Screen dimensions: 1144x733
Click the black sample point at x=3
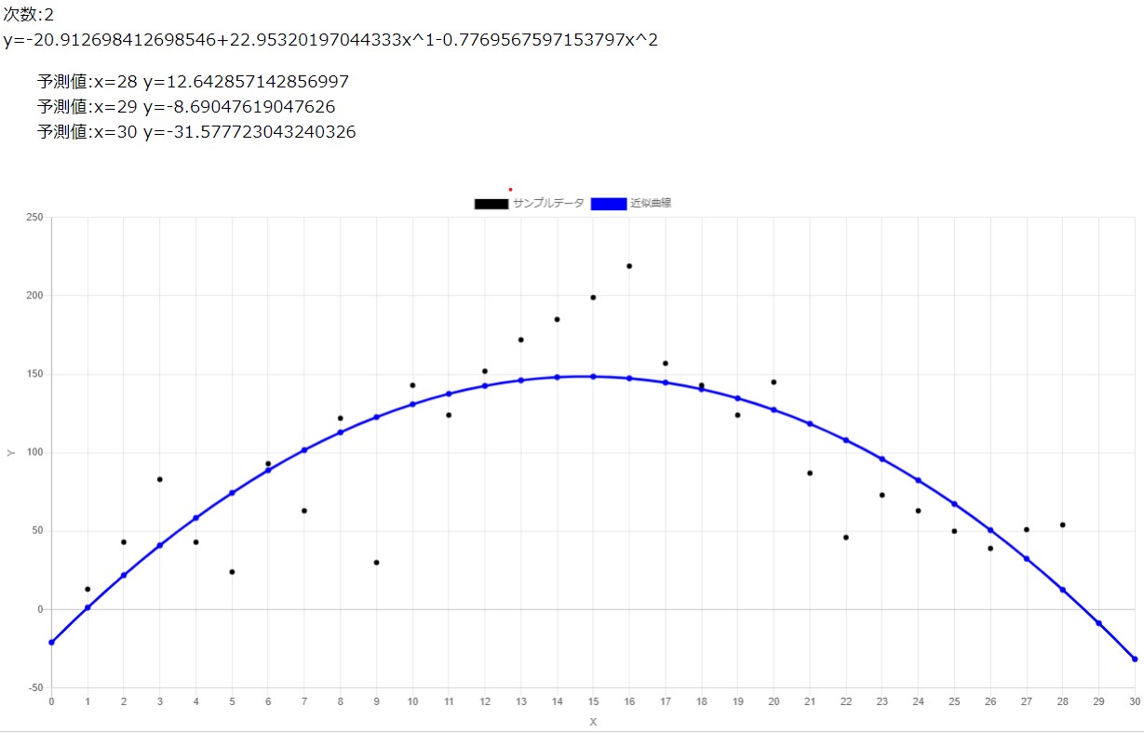tap(160, 479)
